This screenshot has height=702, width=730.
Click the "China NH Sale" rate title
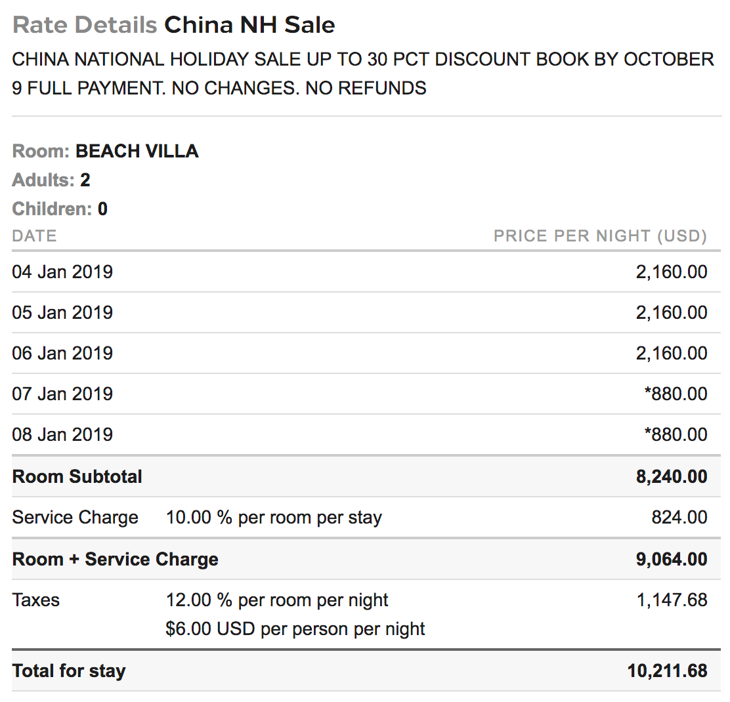pyautogui.click(x=249, y=25)
